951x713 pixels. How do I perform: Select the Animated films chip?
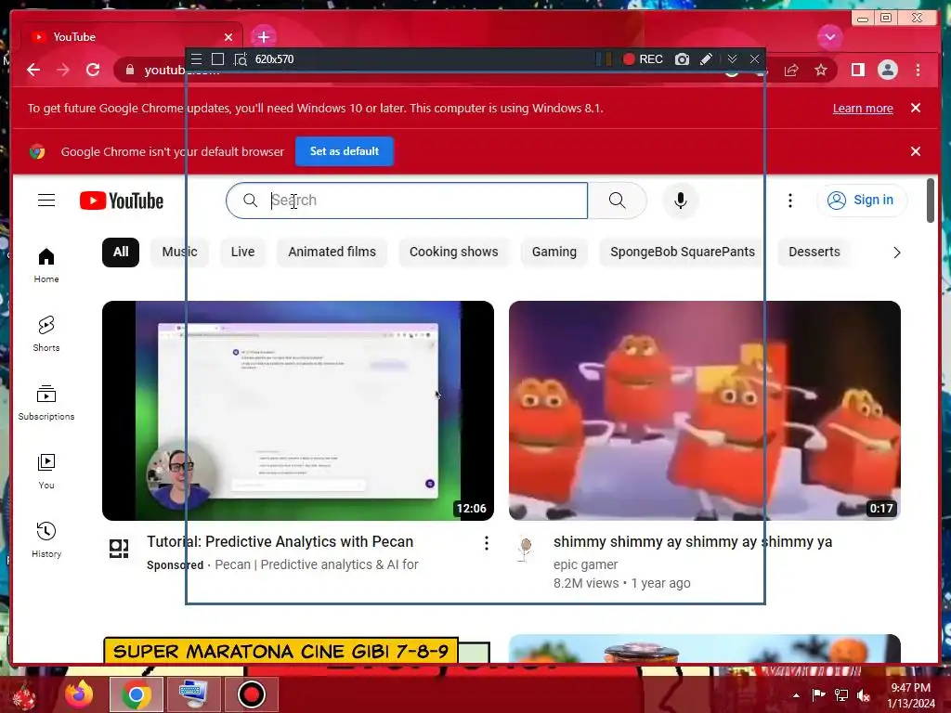click(x=332, y=252)
